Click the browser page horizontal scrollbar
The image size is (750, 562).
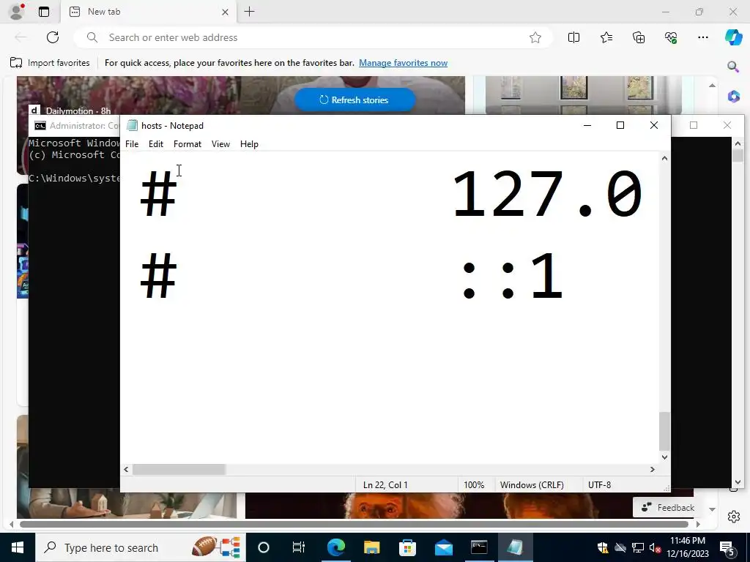point(354,524)
